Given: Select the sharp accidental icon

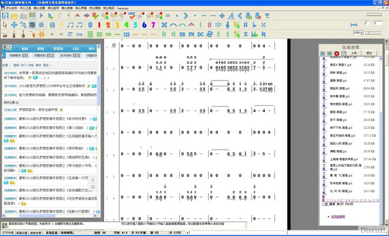Looking at the screenshot, I should (x=245, y=25).
